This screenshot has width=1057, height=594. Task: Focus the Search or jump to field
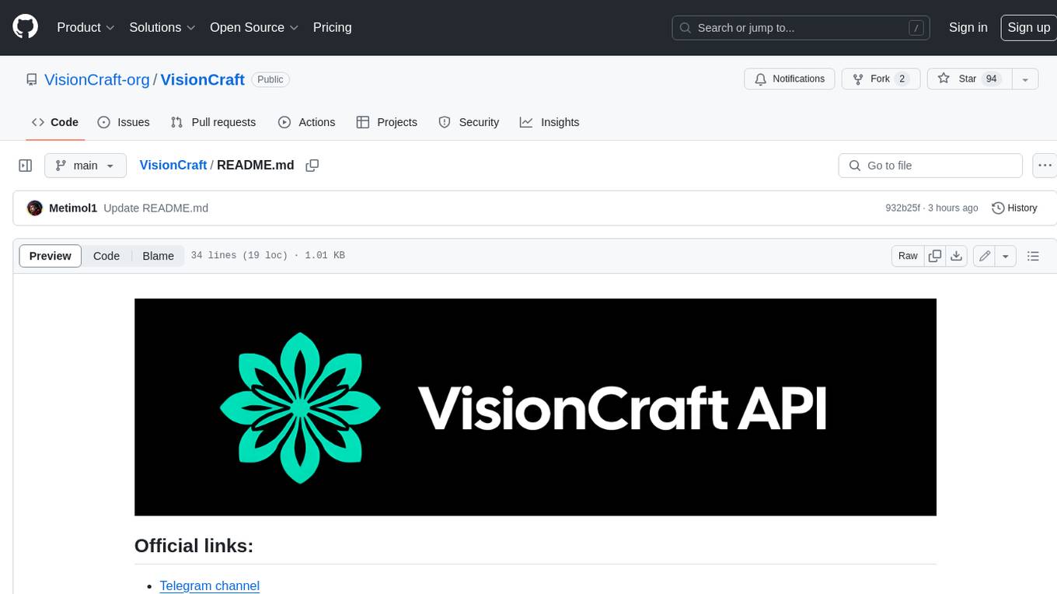click(x=801, y=27)
